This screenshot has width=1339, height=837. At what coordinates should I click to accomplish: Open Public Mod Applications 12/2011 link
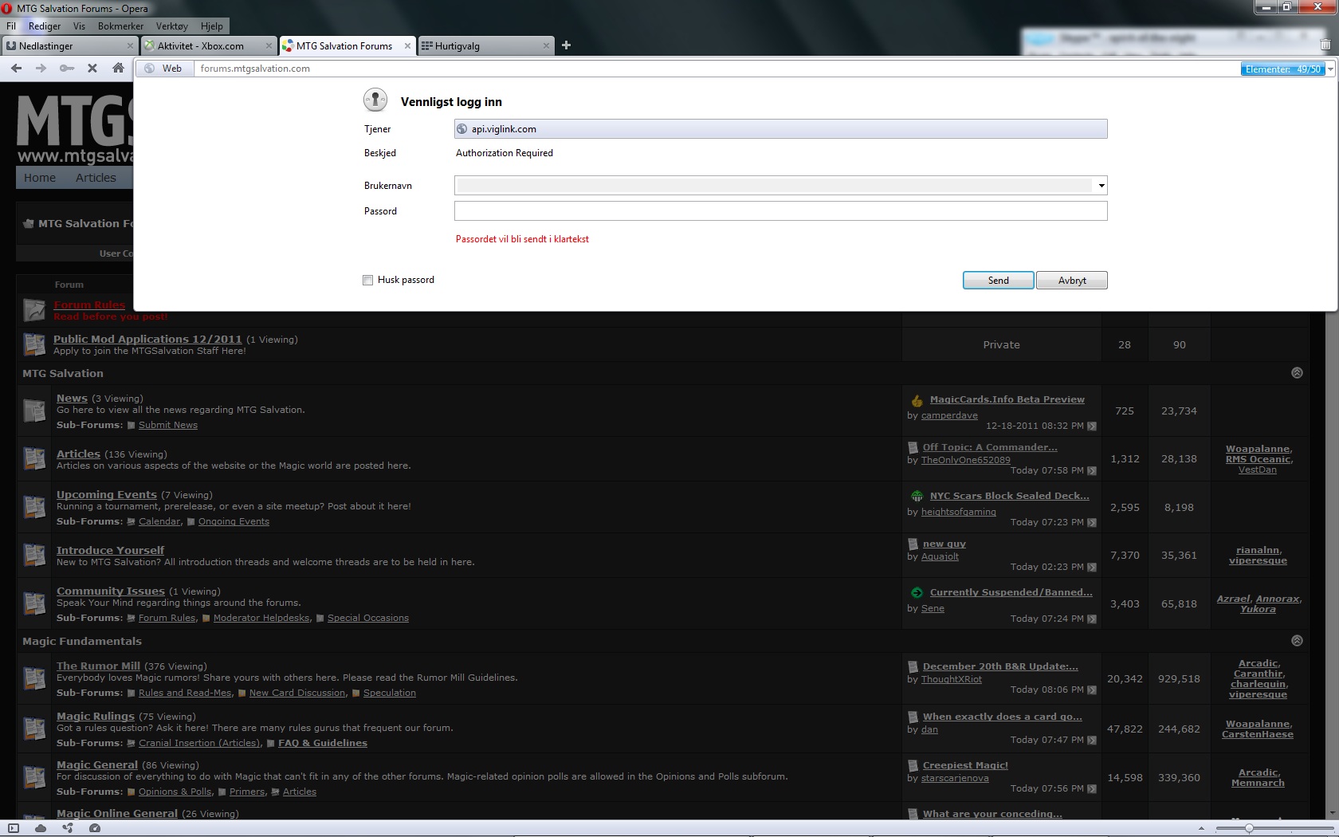147,340
